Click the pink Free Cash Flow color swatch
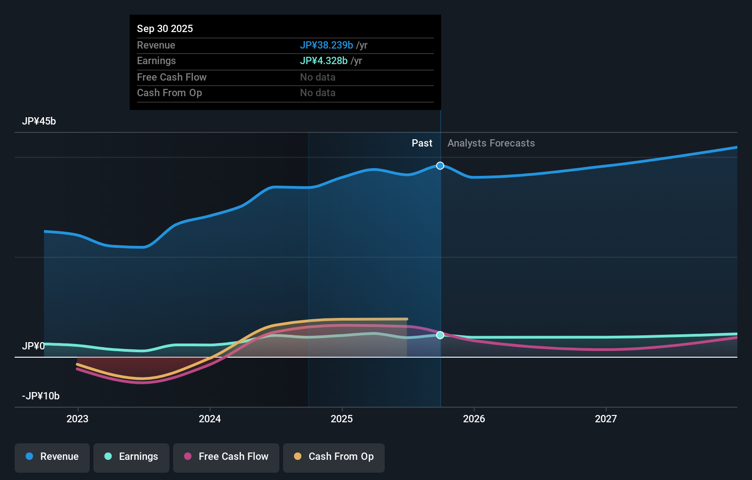 pos(188,457)
